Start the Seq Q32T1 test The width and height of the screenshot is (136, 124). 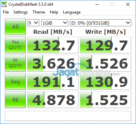(15, 45)
